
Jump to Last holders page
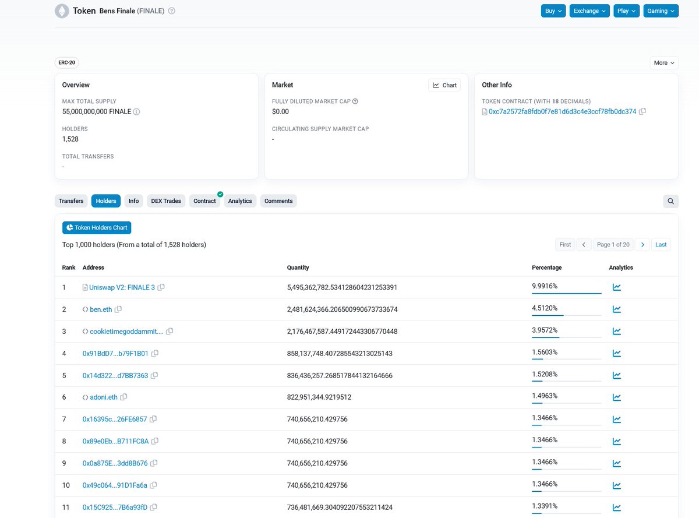point(661,245)
